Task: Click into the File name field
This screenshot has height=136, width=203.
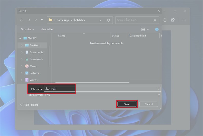Action: pyautogui.click(x=102, y=89)
